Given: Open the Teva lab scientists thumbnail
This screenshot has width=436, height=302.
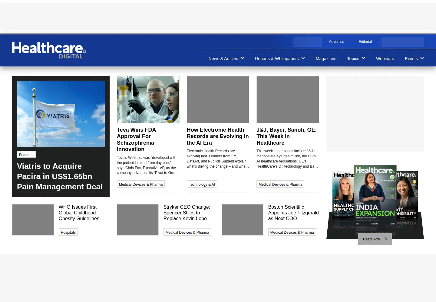Looking at the screenshot, I should pyautogui.click(x=148, y=100).
